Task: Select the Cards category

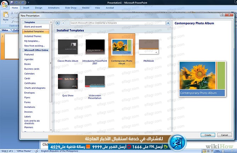Action: (x=27, y=78)
